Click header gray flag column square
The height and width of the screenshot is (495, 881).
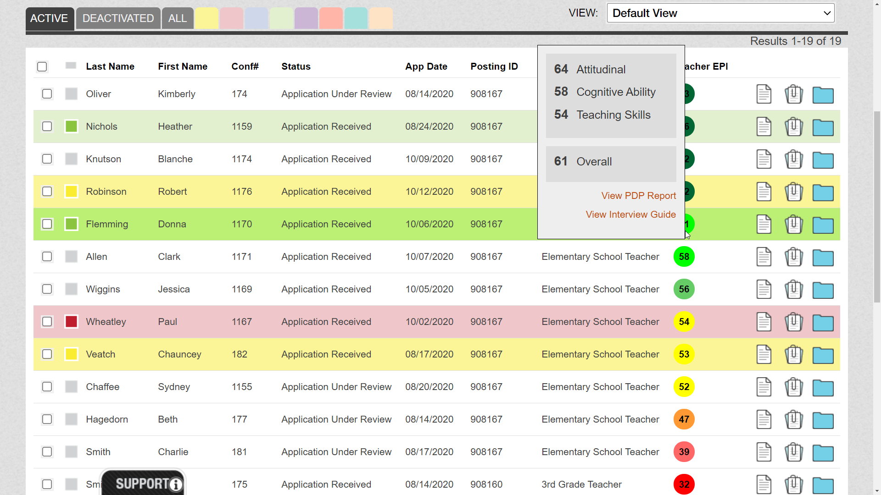click(x=71, y=66)
